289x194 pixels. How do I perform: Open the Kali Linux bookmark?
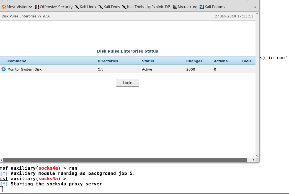(x=86, y=7)
